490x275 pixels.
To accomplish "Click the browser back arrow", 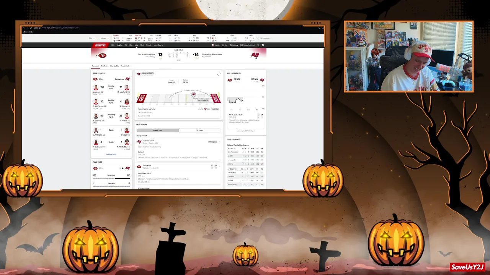I will (x=24, y=28).
